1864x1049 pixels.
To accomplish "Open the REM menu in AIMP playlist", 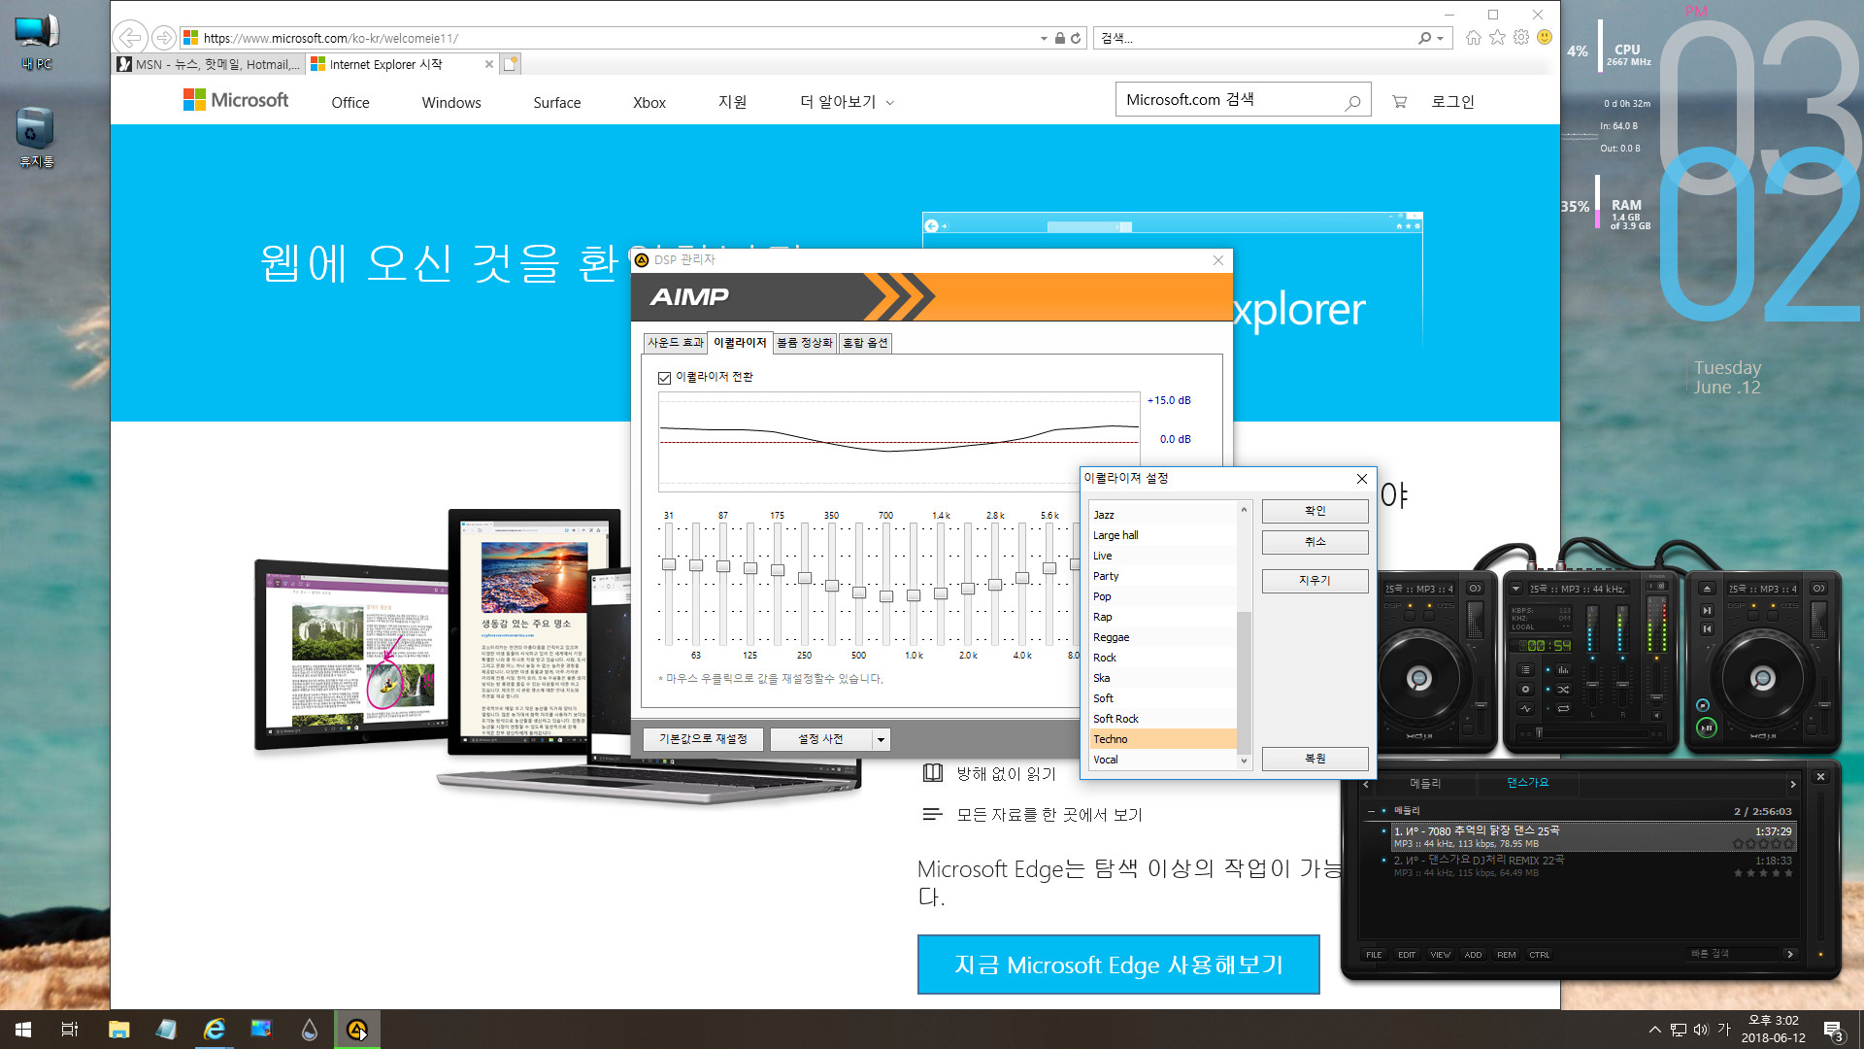I will coord(1506,955).
